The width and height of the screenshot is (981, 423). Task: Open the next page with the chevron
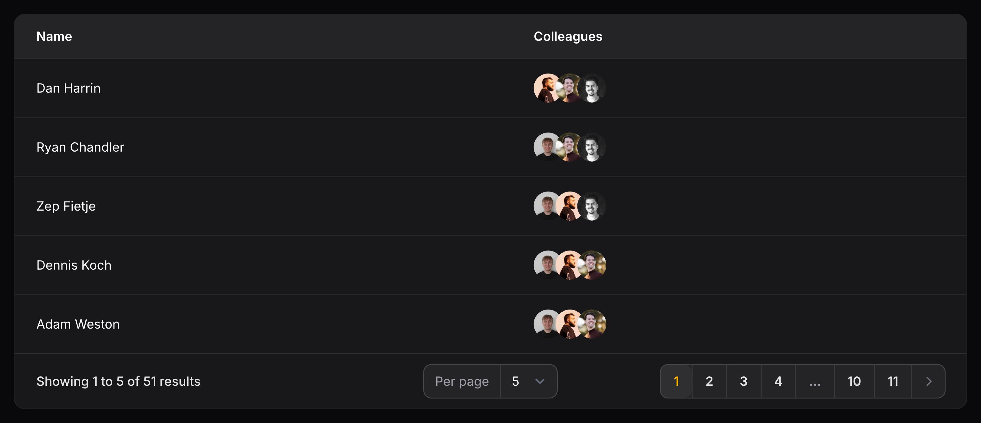coord(928,381)
